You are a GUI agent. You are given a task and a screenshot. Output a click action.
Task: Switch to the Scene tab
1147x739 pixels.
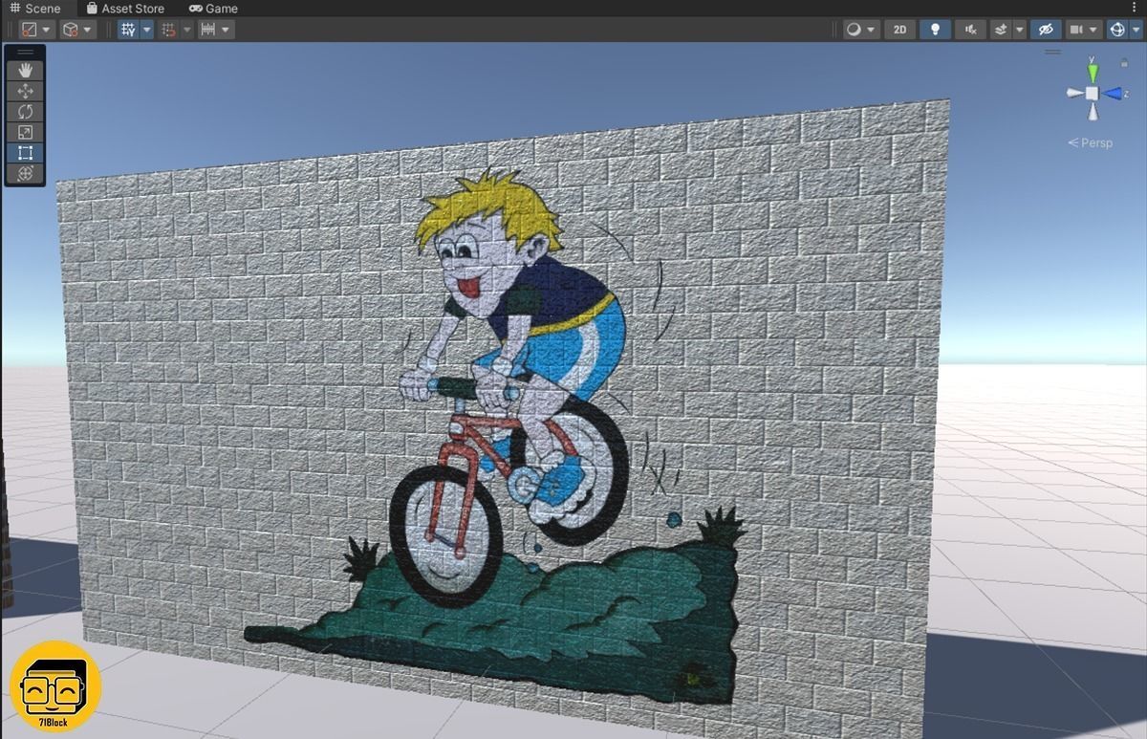[36, 9]
